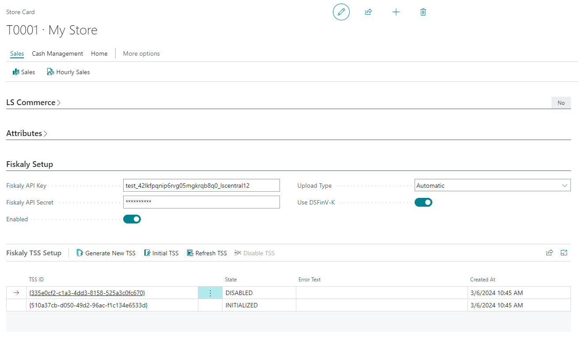Click the share icon at page top

click(x=368, y=12)
